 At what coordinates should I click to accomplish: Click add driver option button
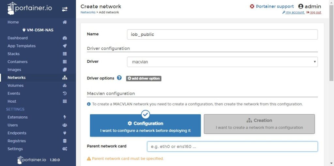(144, 78)
